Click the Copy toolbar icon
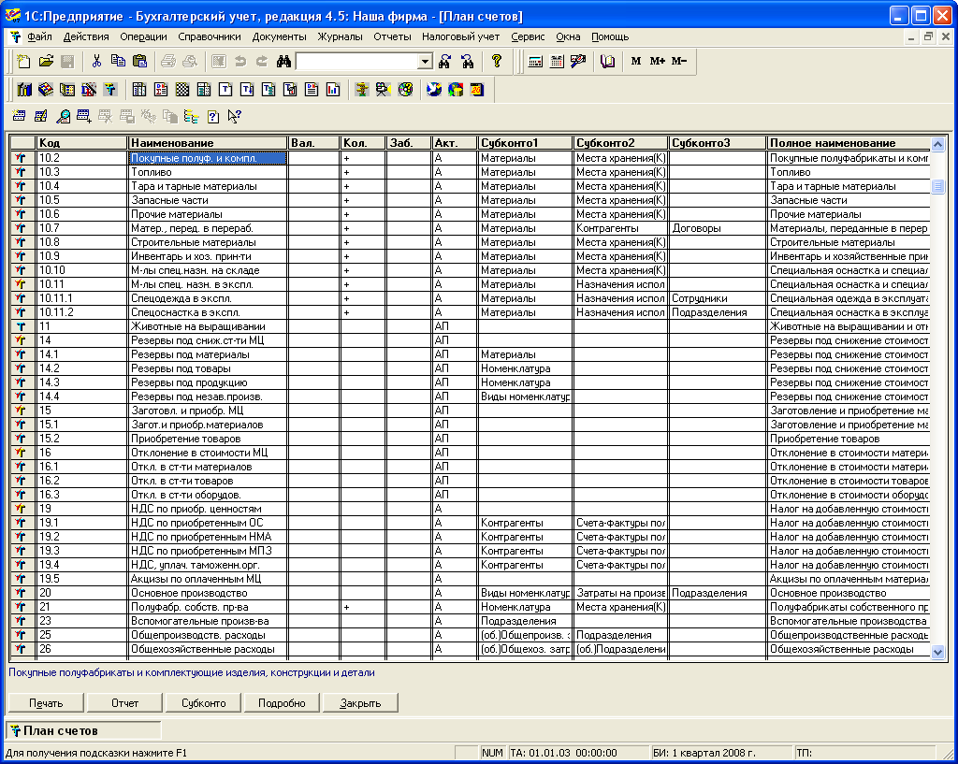The image size is (958, 764). 118,61
